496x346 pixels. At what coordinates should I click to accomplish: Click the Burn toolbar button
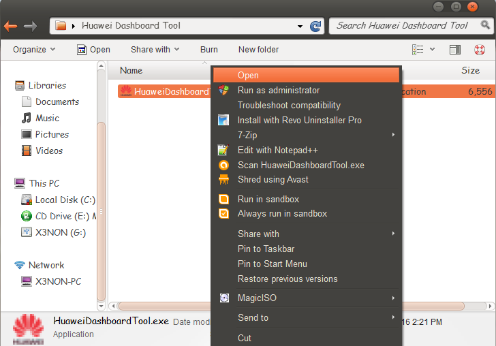click(x=209, y=50)
